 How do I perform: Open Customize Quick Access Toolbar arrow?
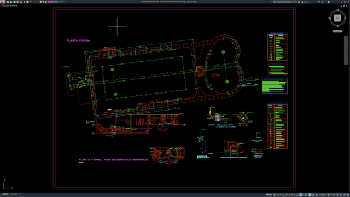[x=65, y=2]
